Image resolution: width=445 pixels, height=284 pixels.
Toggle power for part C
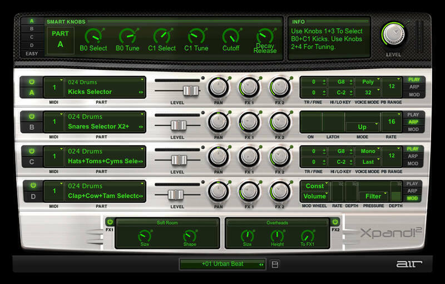coord(32,151)
